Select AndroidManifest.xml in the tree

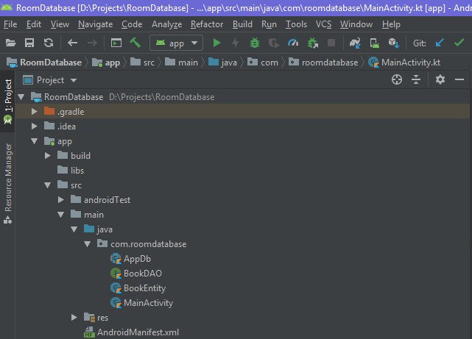132,332
